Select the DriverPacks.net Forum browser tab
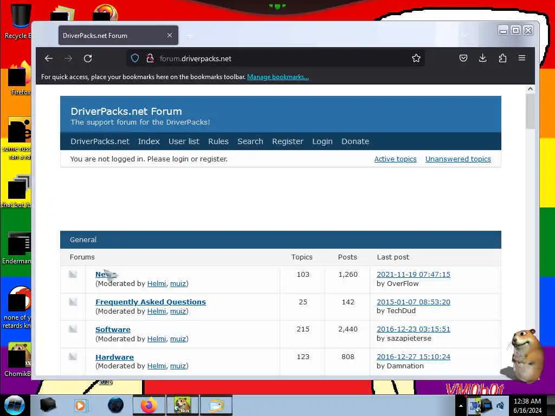The width and height of the screenshot is (555, 416). pyautogui.click(x=118, y=35)
